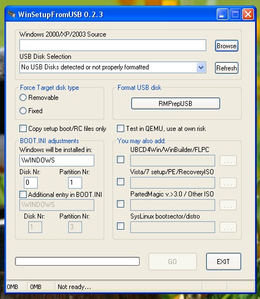Click the additional entry \WINDOWS field
The height and width of the screenshot is (299, 260).
point(57,205)
